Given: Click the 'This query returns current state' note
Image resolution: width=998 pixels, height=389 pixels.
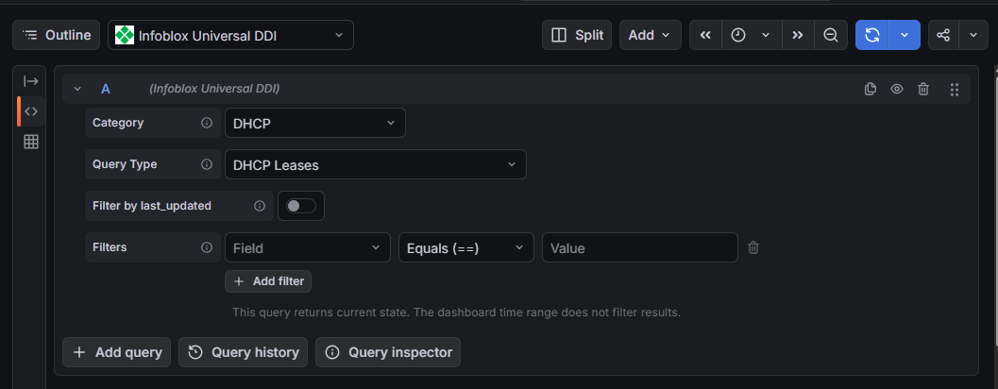Looking at the screenshot, I should [456, 313].
